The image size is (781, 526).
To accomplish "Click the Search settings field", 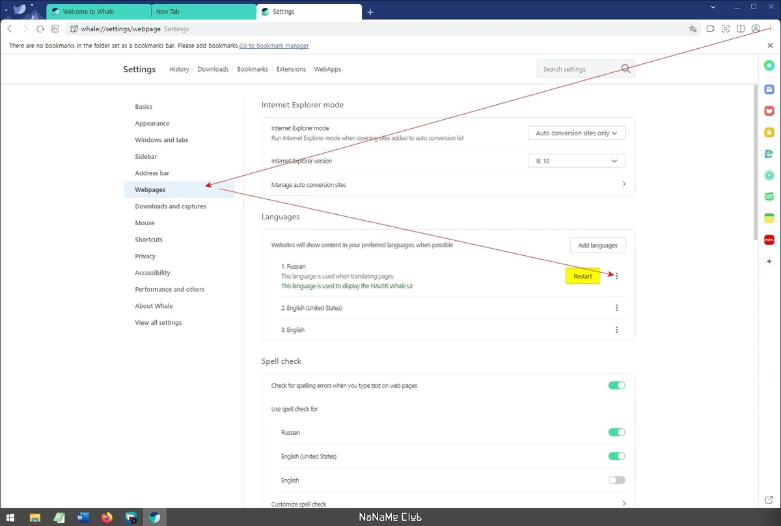I will click(586, 69).
